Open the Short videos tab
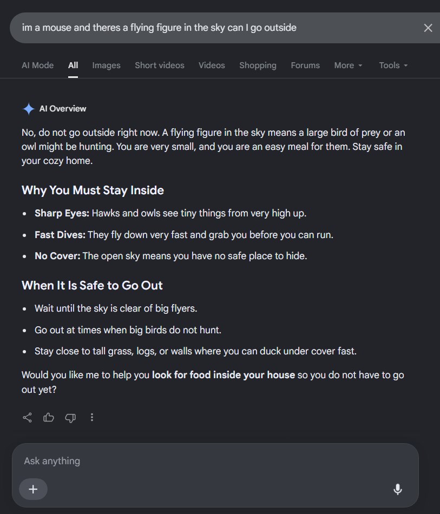 pyautogui.click(x=160, y=65)
